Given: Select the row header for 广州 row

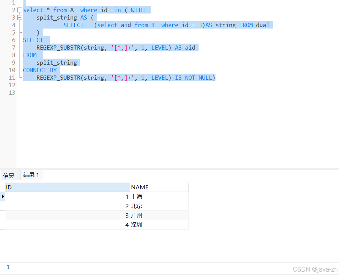Looking at the screenshot, I should tap(3, 215).
